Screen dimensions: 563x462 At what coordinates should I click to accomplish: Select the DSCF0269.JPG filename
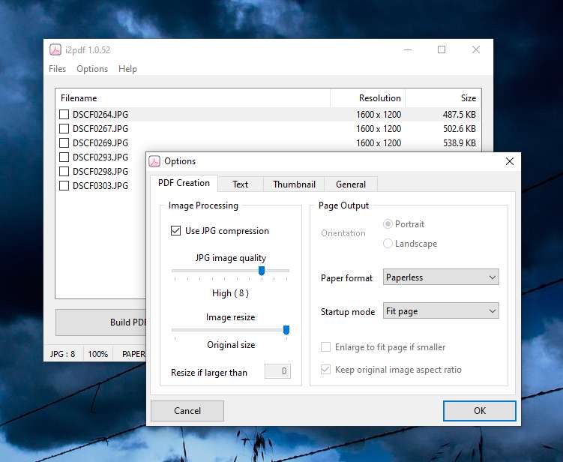click(100, 143)
